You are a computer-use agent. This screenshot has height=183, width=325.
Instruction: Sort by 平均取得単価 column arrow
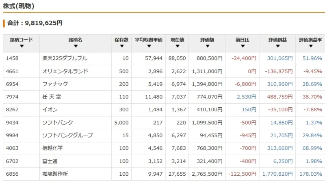point(149,46)
